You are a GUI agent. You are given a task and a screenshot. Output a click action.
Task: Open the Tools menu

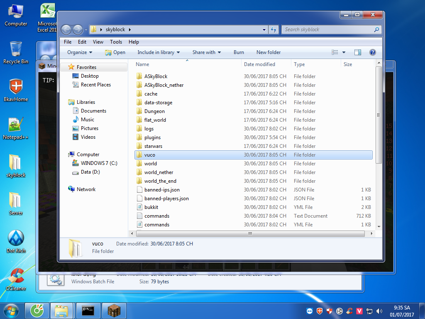point(116,42)
